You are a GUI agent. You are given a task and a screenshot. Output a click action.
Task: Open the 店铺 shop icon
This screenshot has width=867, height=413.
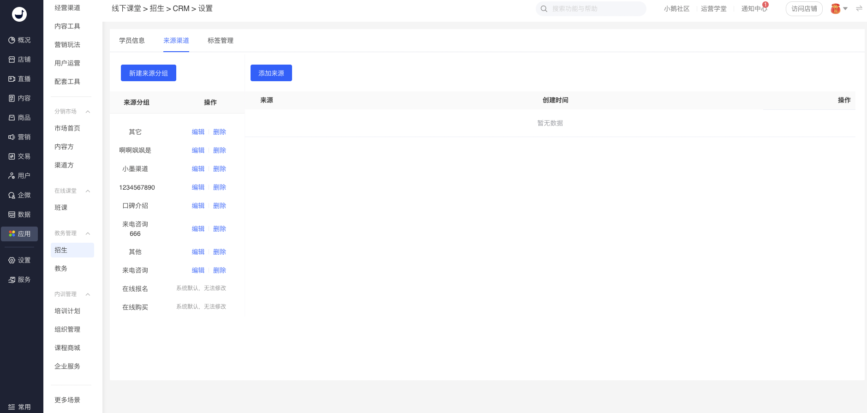coord(12,60)
